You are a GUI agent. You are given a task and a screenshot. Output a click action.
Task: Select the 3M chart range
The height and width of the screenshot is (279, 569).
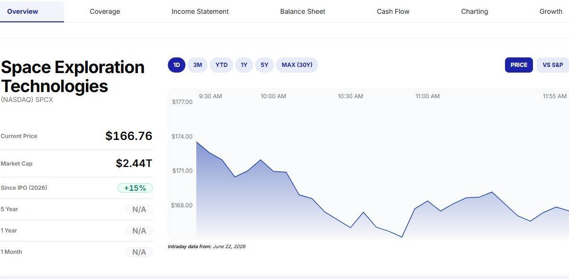click(198, 65)
